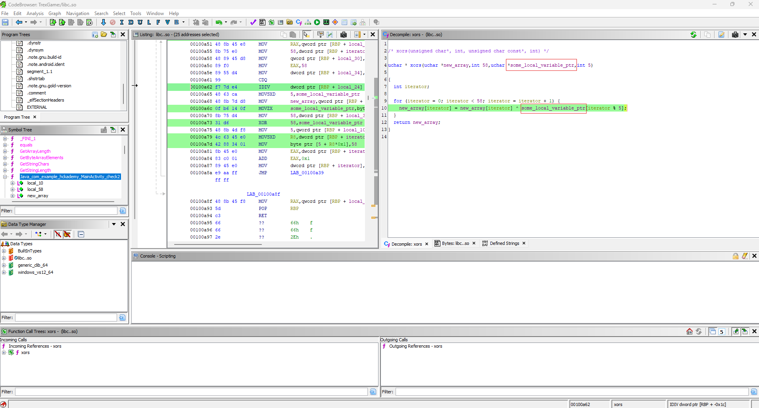Go back with the blue left arrow

pyautogui.click(x=19, y=22)
